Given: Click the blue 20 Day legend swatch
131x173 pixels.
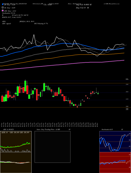Looking at the screenshot, I should [x=3, y=4].
